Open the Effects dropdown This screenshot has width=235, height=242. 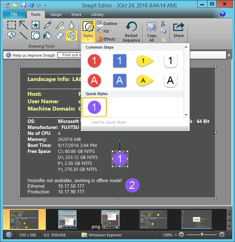coord(108,39)
